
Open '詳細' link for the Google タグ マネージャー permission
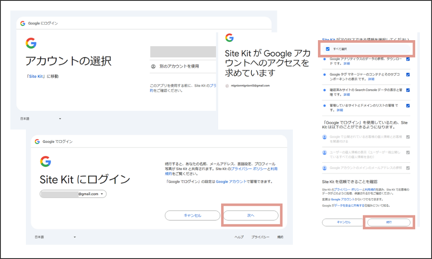click(371, 79)
